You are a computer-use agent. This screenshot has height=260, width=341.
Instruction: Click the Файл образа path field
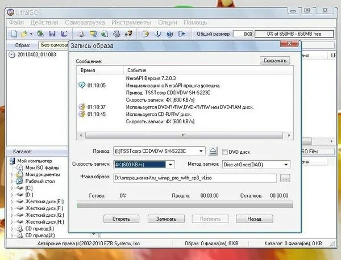tap(195, 178)
